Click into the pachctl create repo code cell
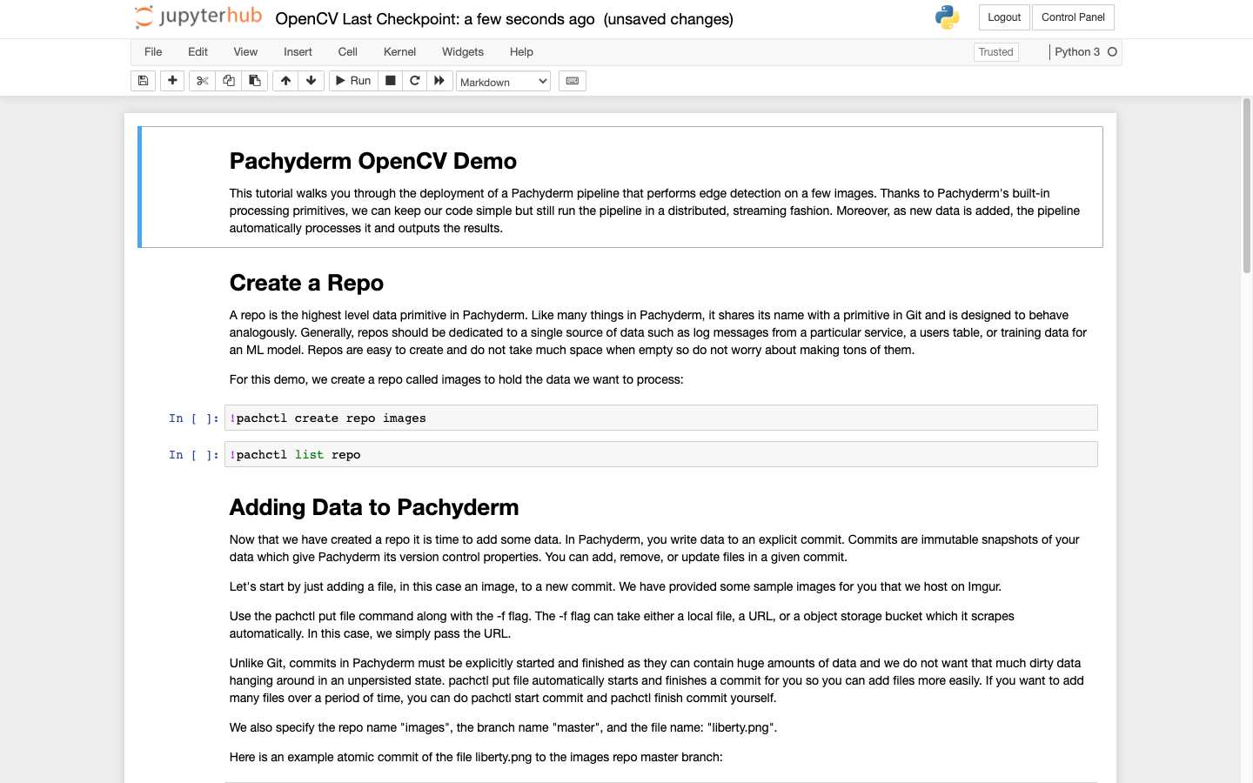Viewport: 1253px width, 783px height. click(661, 418)
